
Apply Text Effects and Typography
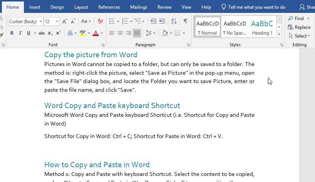[70, 33]
